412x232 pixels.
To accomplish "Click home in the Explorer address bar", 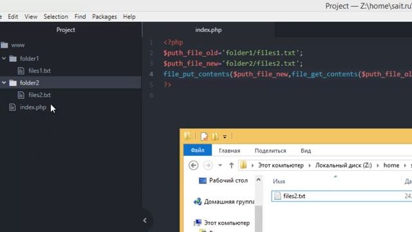I will point(391,165).
